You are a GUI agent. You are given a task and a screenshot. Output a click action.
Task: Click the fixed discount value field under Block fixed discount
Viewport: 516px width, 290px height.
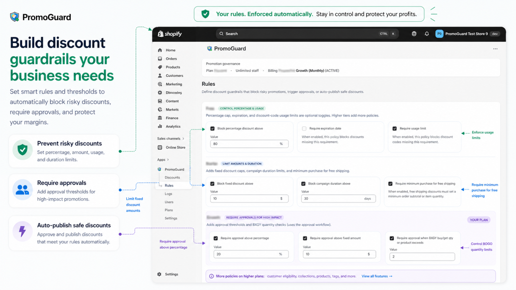point(249,199)
